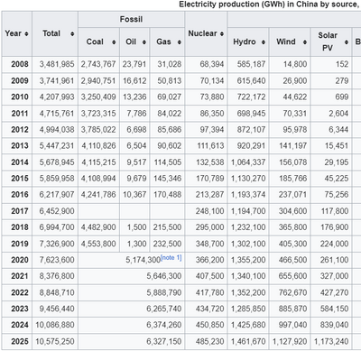Sort by Coal column sort icon
361x351 pixels.
pos(114,42)
